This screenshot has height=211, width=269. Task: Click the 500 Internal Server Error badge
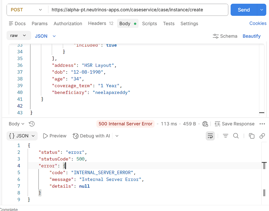click(125, 124)
